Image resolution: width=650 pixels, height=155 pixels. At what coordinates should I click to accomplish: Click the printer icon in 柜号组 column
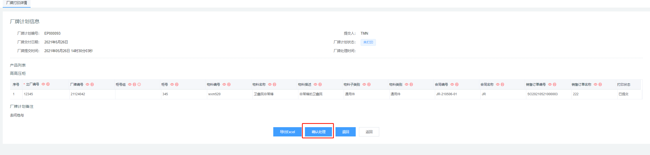[x=135, y=85]
